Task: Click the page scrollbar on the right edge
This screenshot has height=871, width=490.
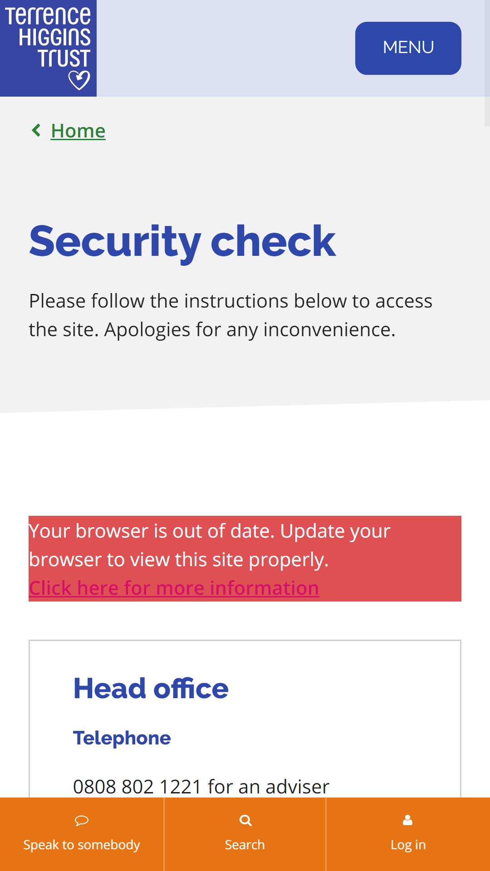Action: point(487,63)
